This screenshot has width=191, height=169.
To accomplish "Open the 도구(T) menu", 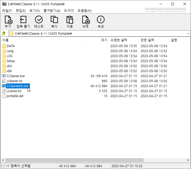I will pyautogui.click(x=69, y=11).
